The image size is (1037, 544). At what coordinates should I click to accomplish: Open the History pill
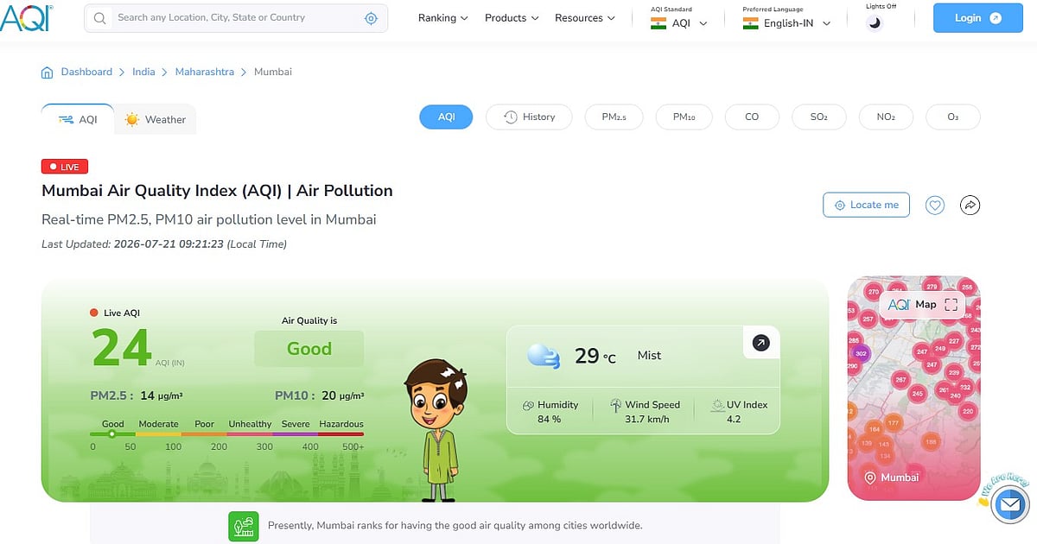click(x=529, y=117)
